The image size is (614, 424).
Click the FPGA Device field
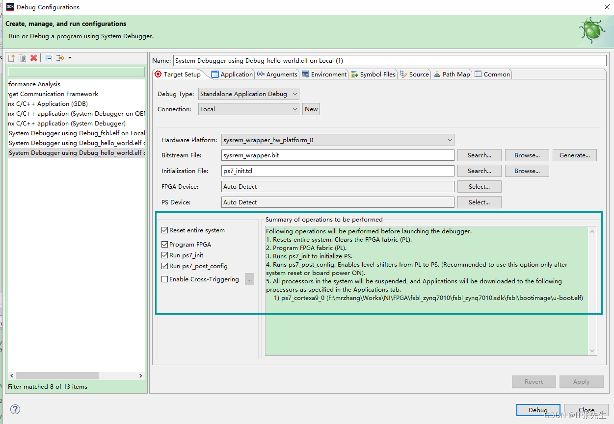[x=338, y=187]
